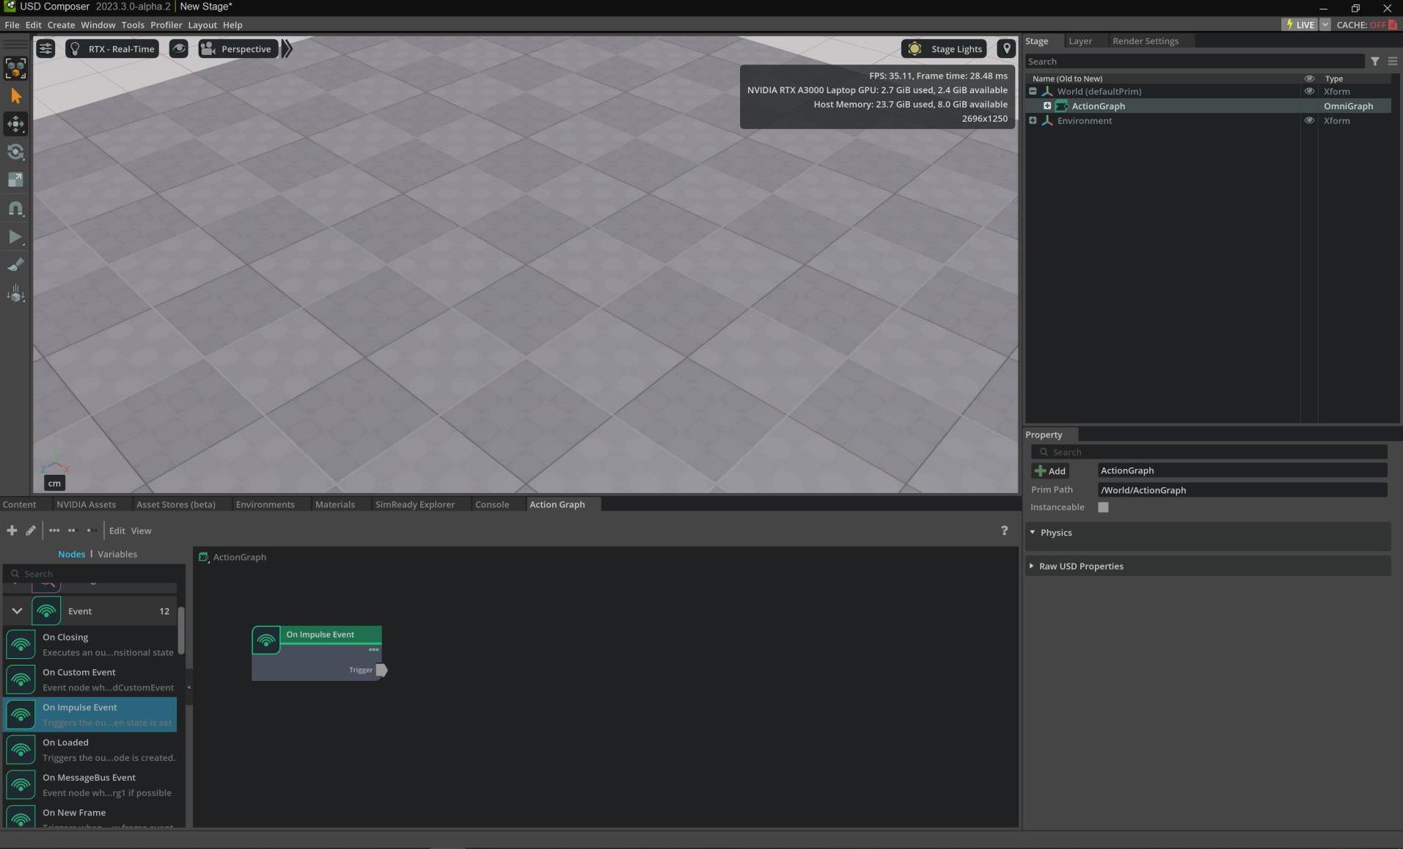Collapse the Event node category
Image resolution: width=1403 pixels, height=849 pixels.
coord(17,611)
